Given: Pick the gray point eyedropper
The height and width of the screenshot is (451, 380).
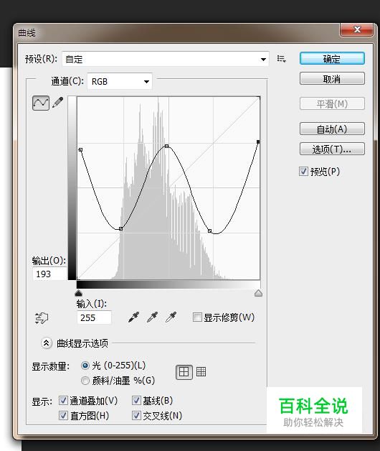Looking at the screenshot, I should [x=152, y=317].
